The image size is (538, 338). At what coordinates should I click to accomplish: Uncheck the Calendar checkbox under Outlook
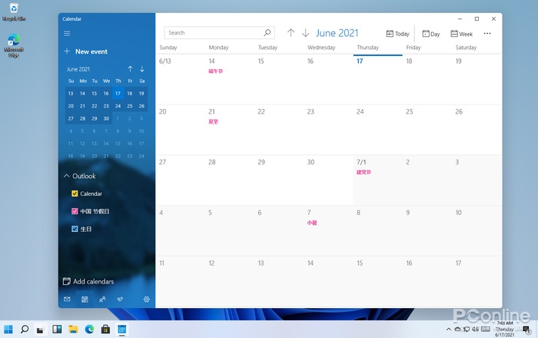(x=75, y=194)
